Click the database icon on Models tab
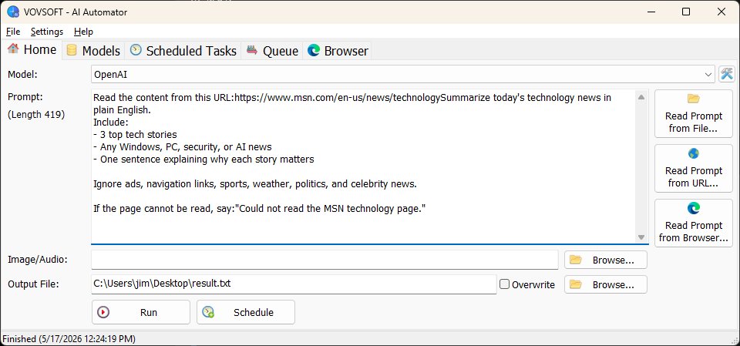Screen dimensions: 740x346 72,50
